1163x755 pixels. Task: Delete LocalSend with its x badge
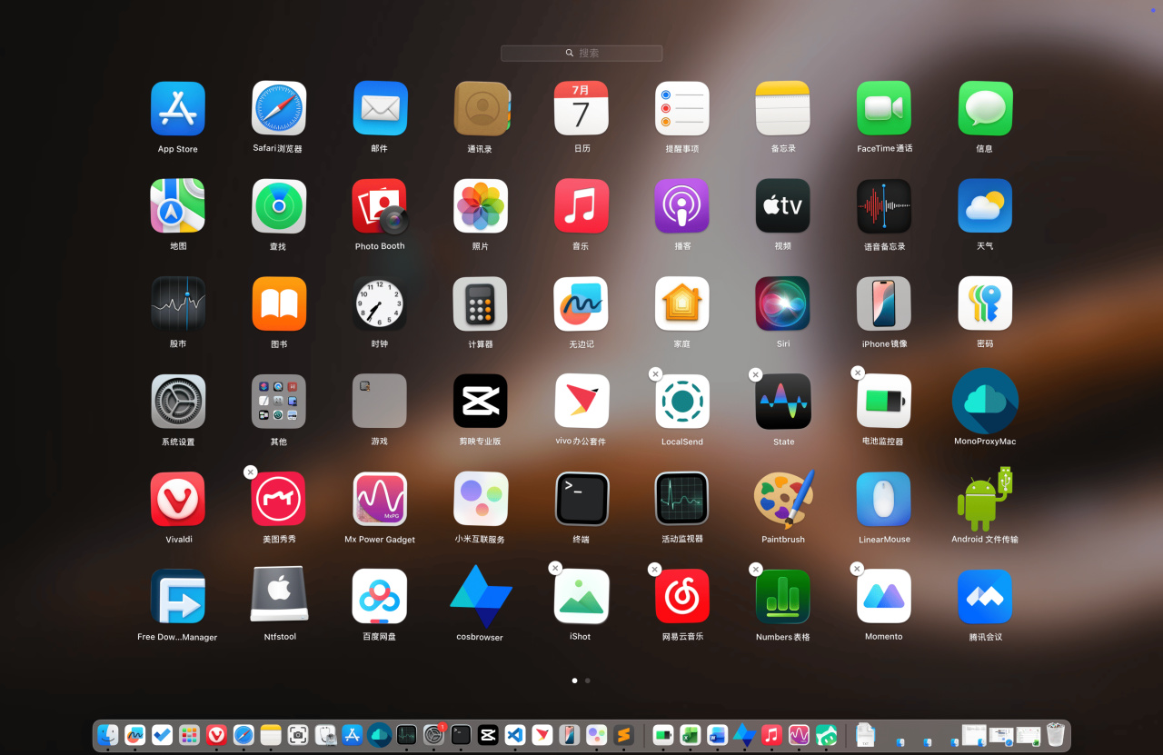point(654,374)
